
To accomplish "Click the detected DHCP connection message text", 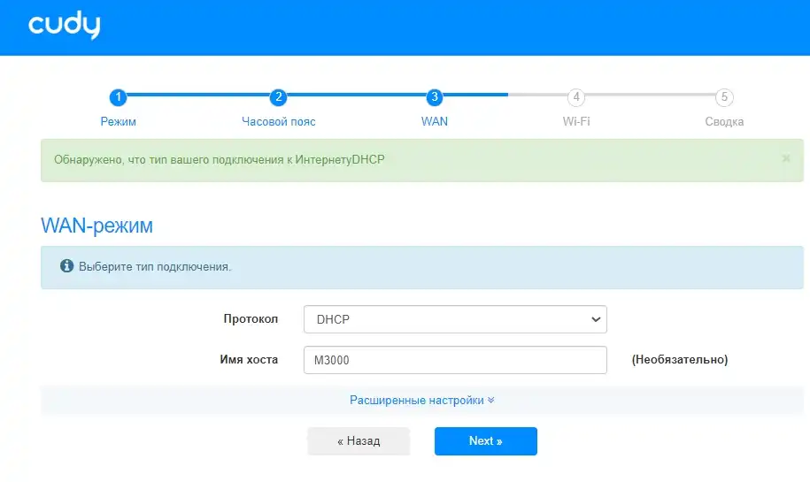I will [219, 159].
